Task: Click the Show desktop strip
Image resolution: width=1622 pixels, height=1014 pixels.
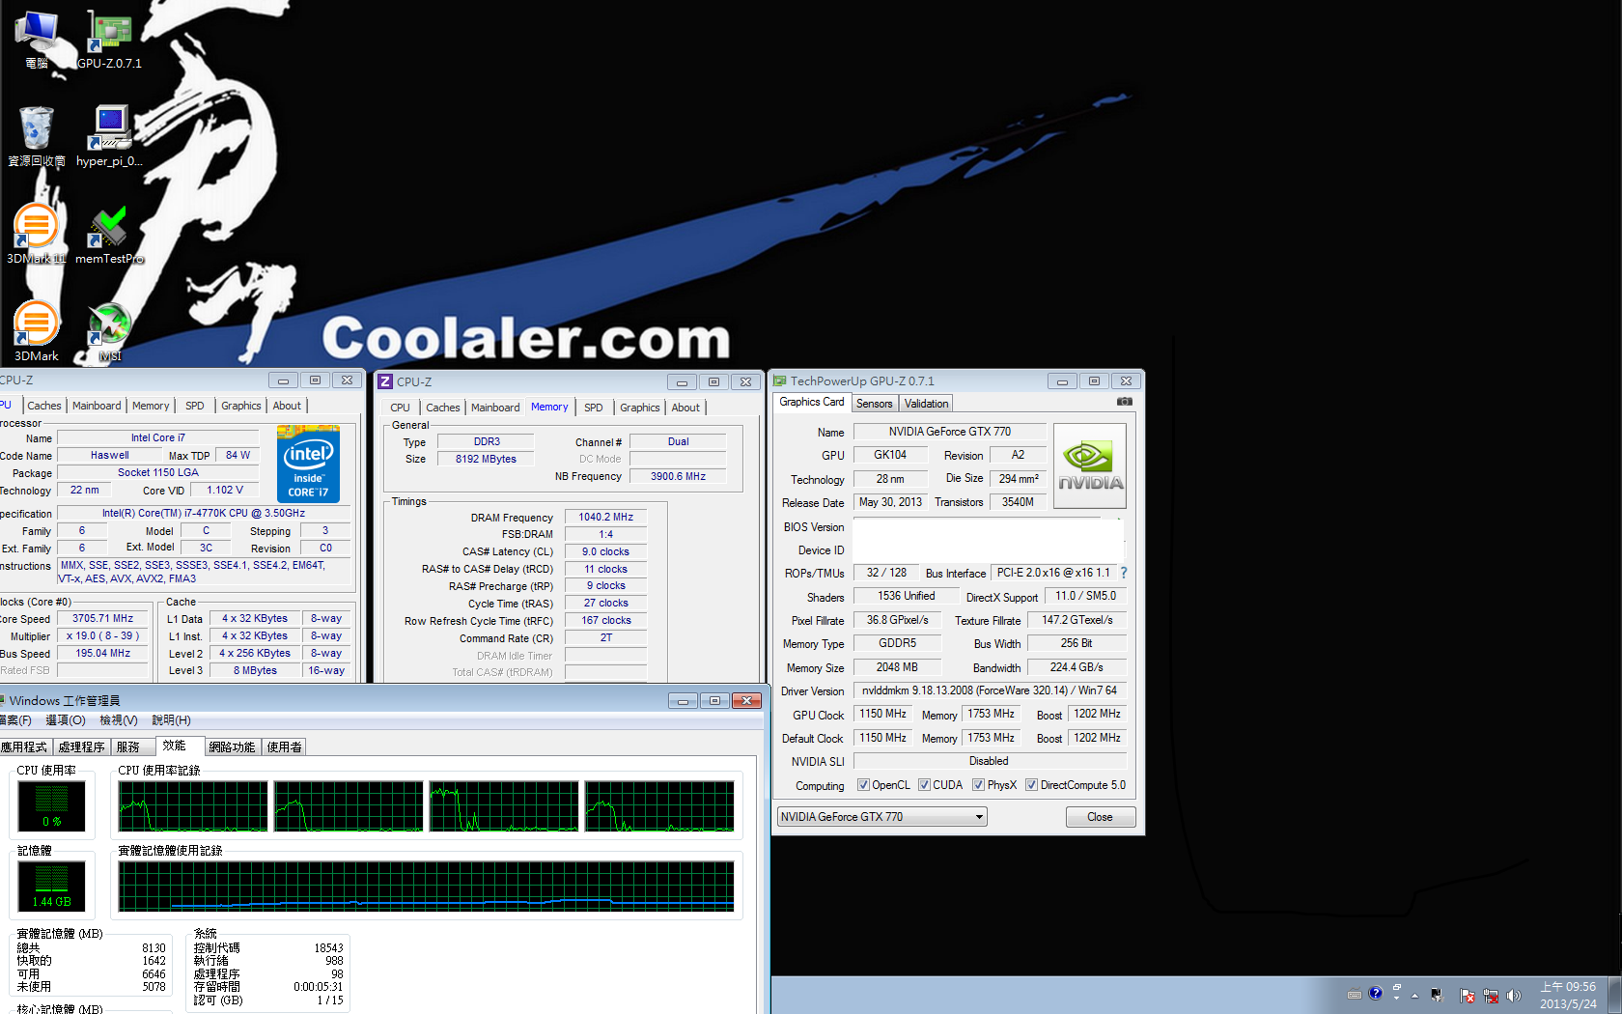Action: tap(1615, 995)
